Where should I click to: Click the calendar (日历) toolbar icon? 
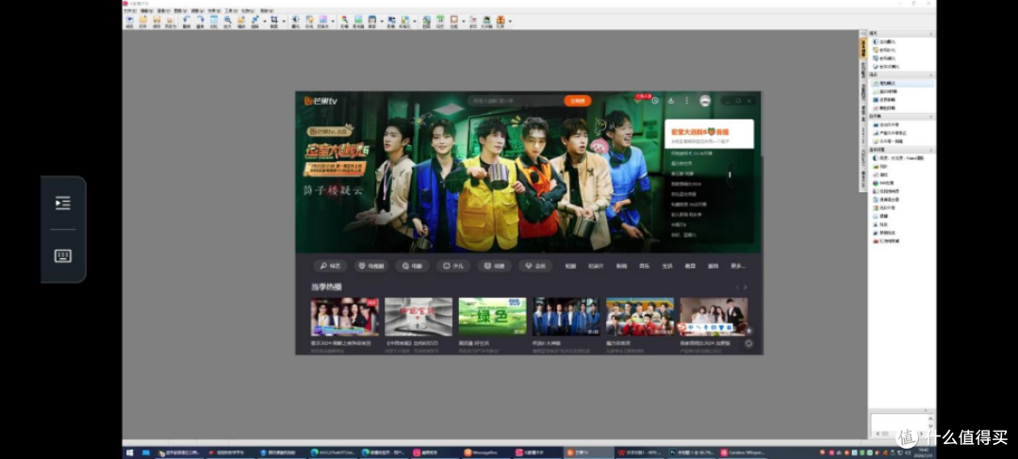(440, 22)
